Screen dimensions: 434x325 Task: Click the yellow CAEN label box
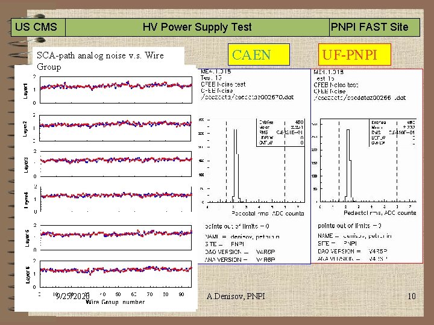(x=259, y=54)
